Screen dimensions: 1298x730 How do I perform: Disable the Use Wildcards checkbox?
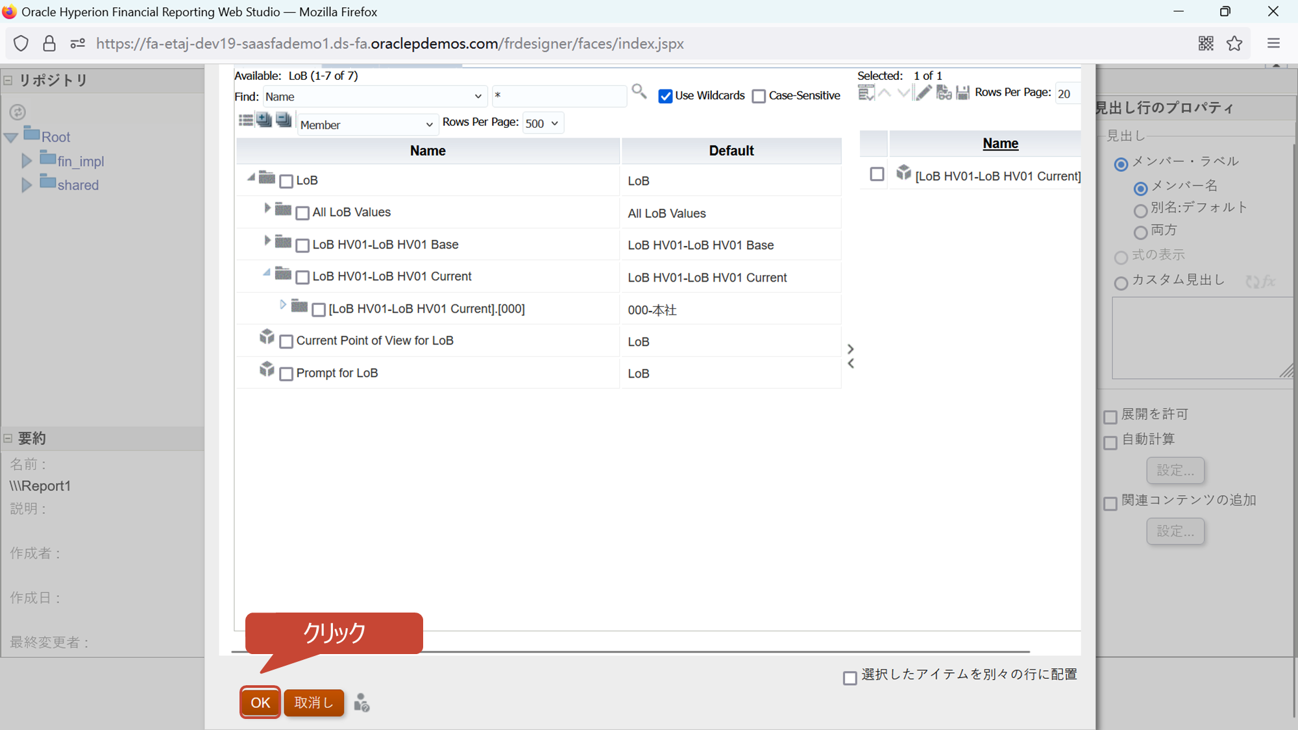tap(665, 96)
